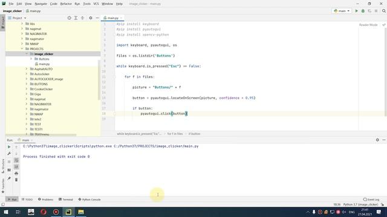Open Structure side tool window
This screenshot has height=217, width=387.
(3, 166)
